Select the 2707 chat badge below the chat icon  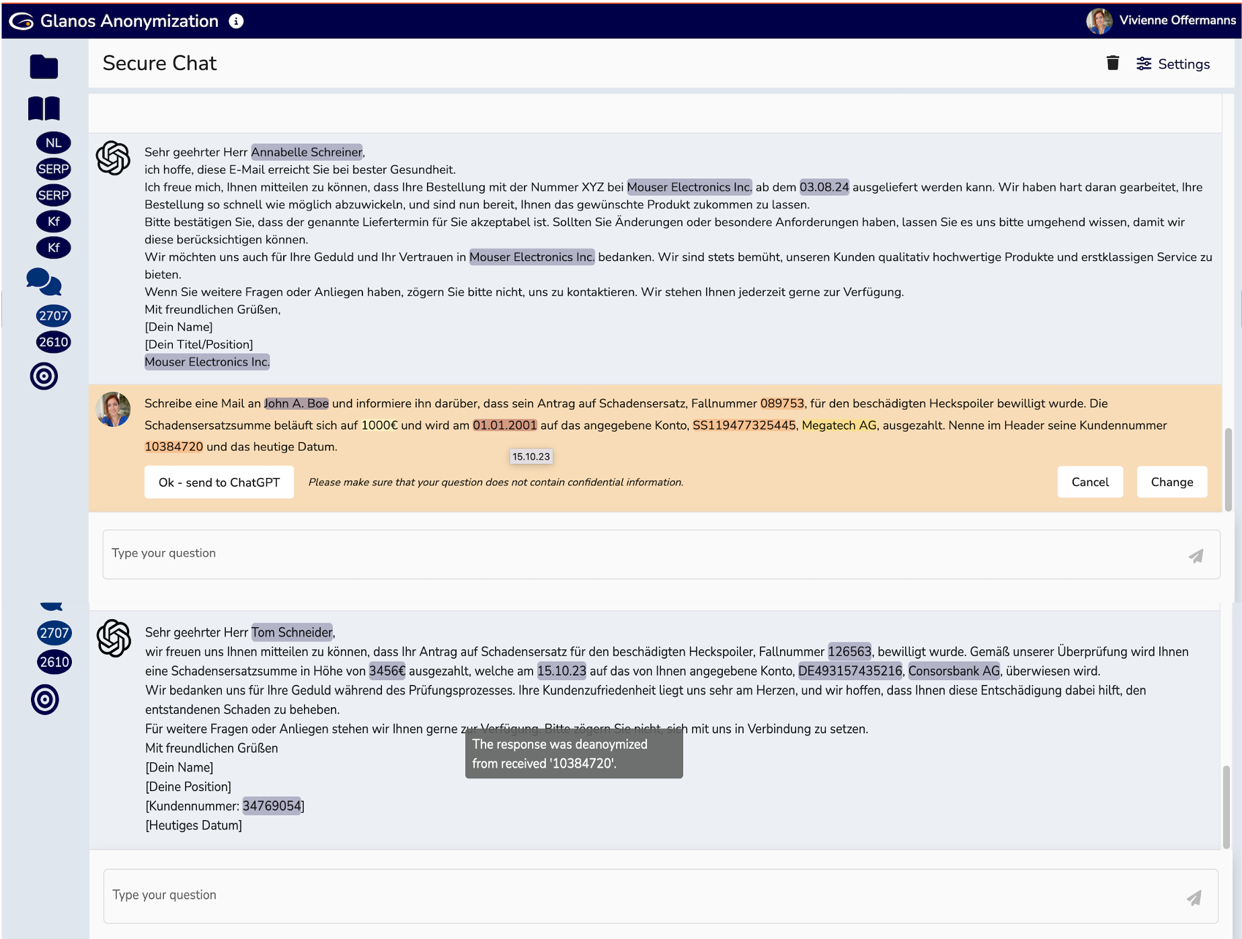click(x=54, y=316)
